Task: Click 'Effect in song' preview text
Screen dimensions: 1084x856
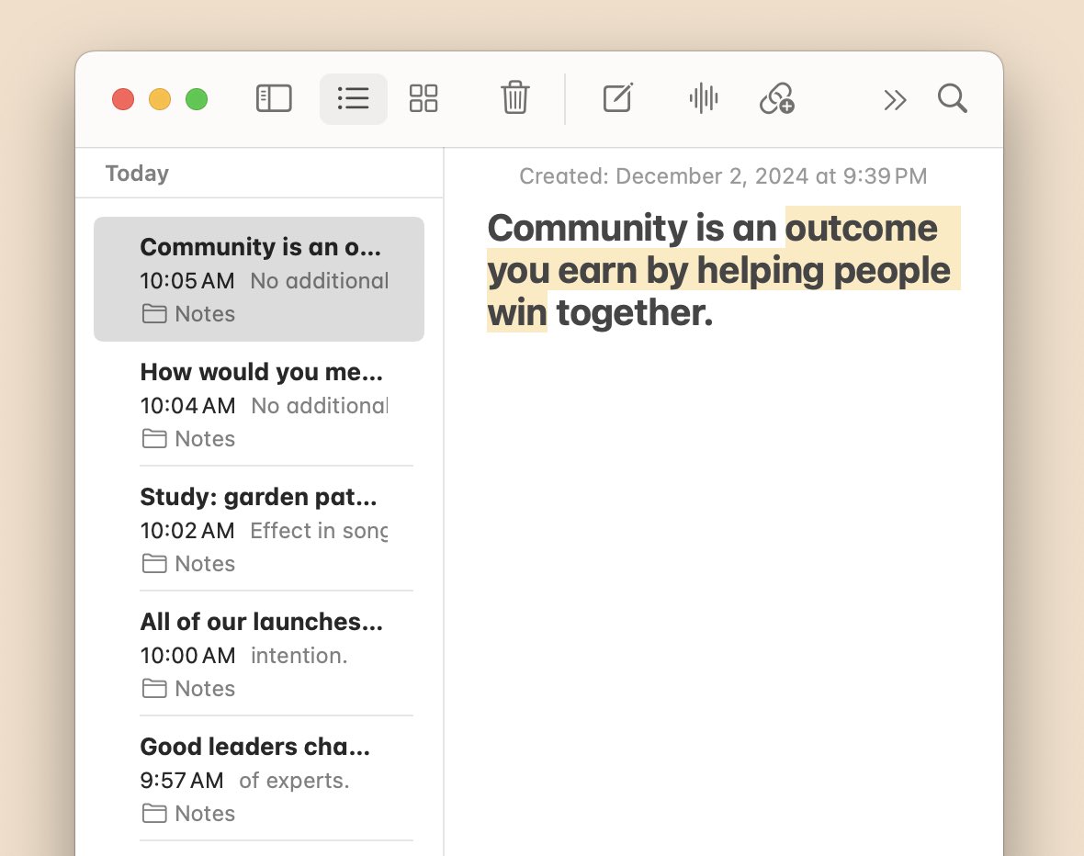Action: click(319, 530)
